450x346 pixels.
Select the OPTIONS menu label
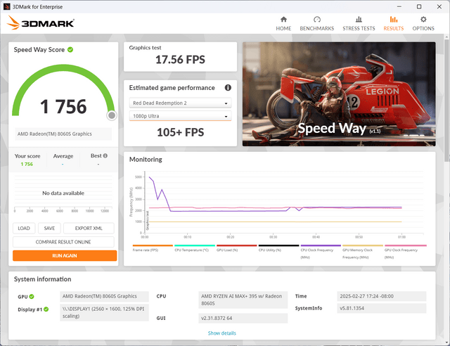click(x=423, y=28)
